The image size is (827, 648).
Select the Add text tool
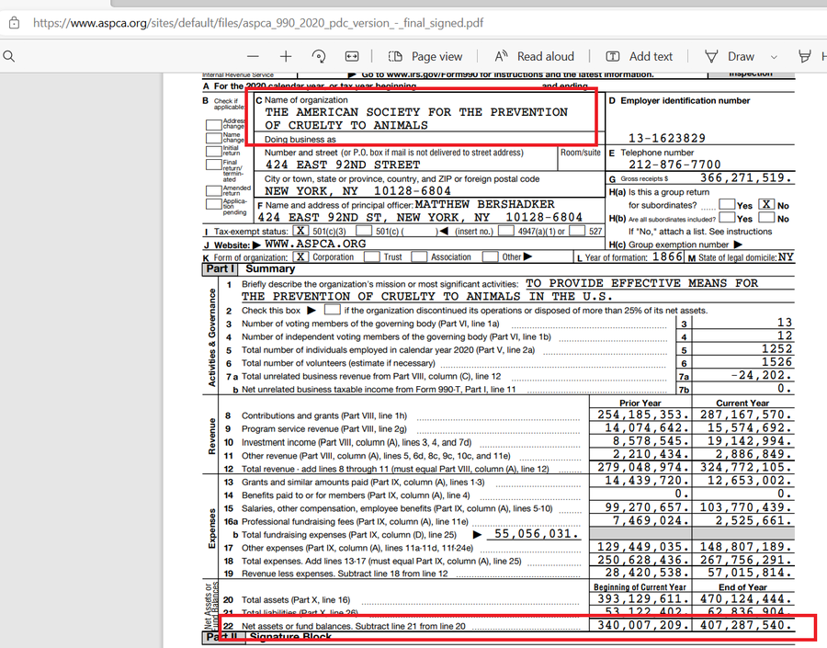[x=639, y=56]
